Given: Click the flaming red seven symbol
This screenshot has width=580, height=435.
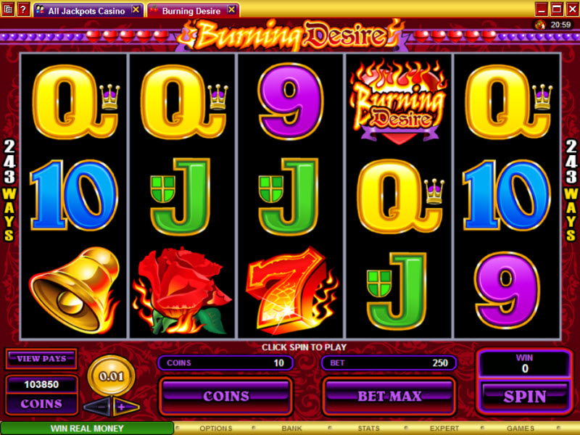Looking at the screenshot, I should pyautogui.click(x=291, y=290).
